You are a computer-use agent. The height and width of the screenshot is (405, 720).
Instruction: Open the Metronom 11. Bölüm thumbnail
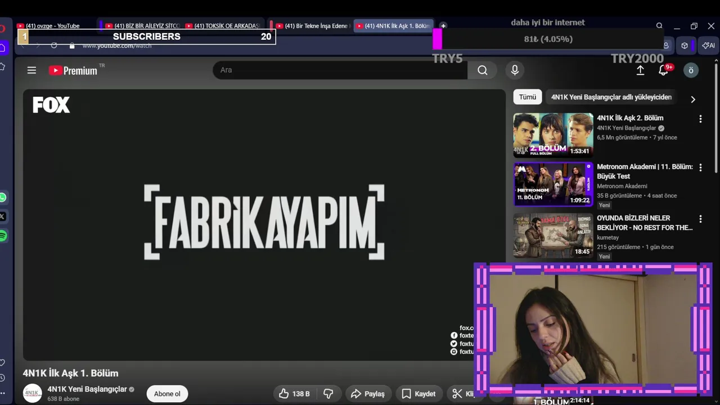click(x=553, y=184)
